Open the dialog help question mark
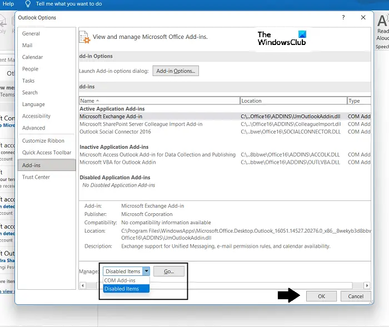 (343, 17)
